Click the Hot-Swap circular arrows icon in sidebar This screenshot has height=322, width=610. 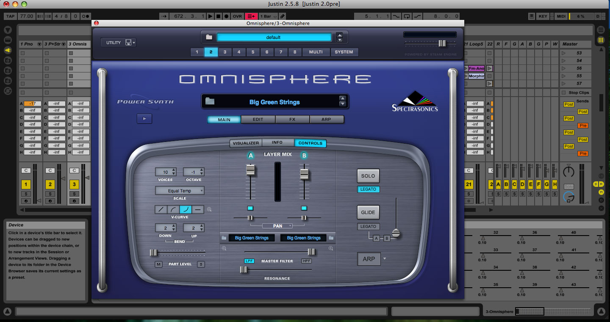pos(8,91)
